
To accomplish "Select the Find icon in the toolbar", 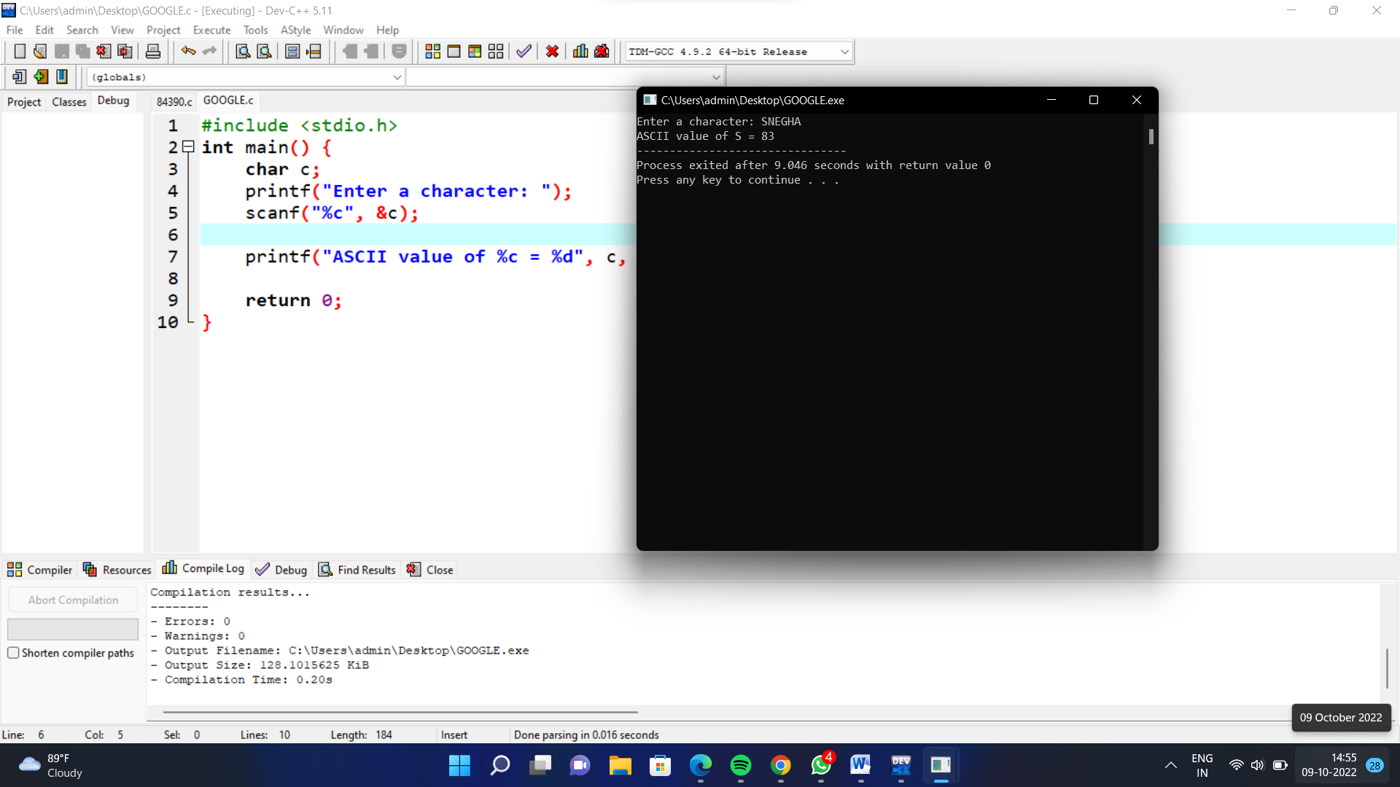I will pos(242,51).
